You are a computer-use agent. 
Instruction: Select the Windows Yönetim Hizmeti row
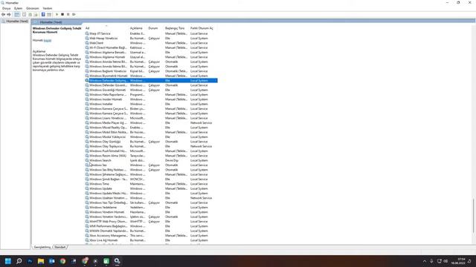[151, 212]
